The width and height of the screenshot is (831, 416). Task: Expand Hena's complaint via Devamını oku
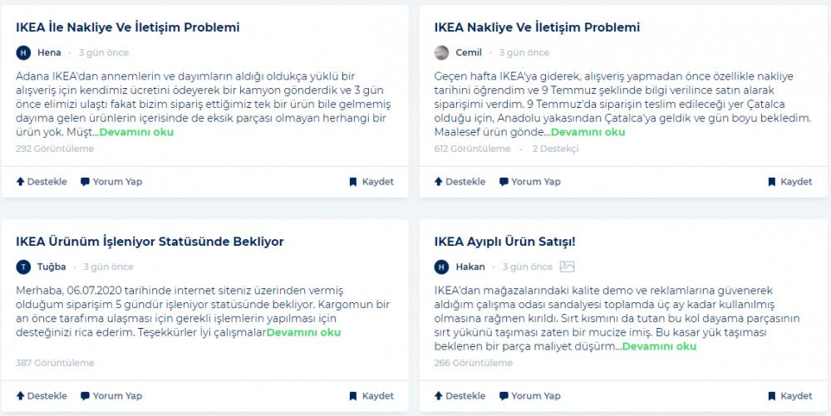pyautogui.click(x=136, y=132)
